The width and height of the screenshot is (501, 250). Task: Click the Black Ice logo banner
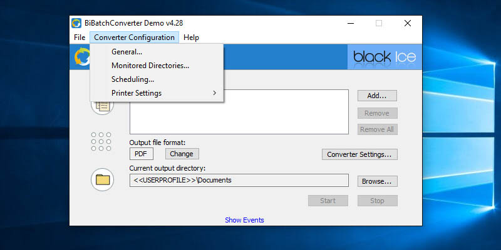tap(384, 57)
